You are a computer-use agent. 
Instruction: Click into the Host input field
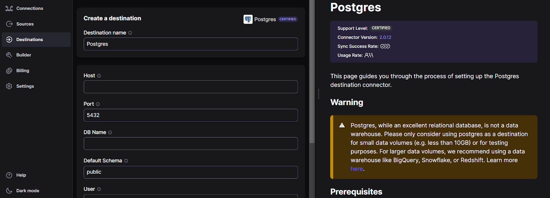[191, 87]
